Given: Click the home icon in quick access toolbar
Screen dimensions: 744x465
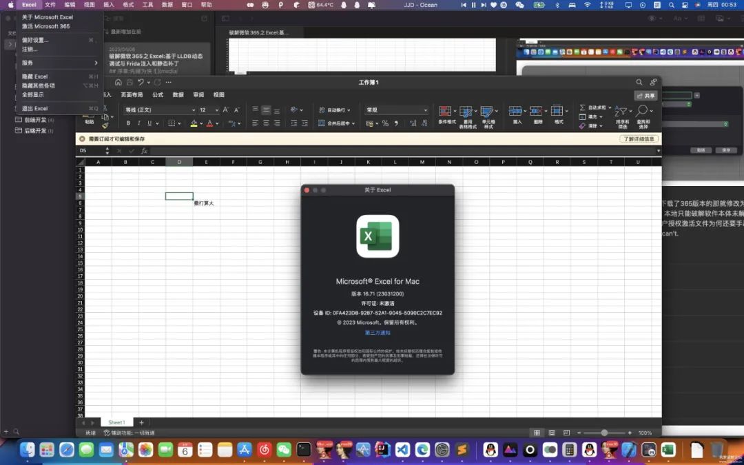Looking at the screenshot, I should (118, 82).
